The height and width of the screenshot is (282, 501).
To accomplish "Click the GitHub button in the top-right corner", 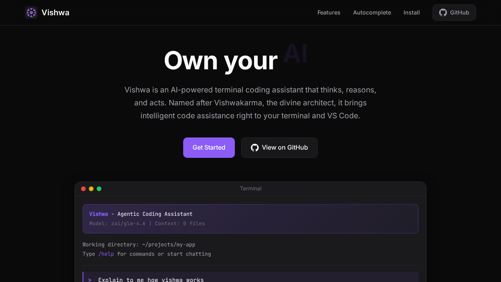I will coord(454,12).
